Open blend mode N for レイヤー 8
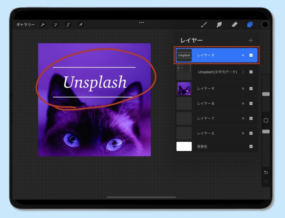Viewport: 285px width, 218px height. tap(243, 103)
